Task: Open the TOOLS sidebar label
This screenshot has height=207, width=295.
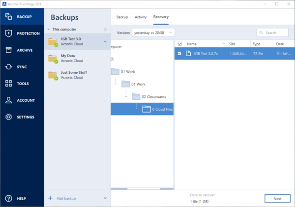Action: tap(23, 84)
